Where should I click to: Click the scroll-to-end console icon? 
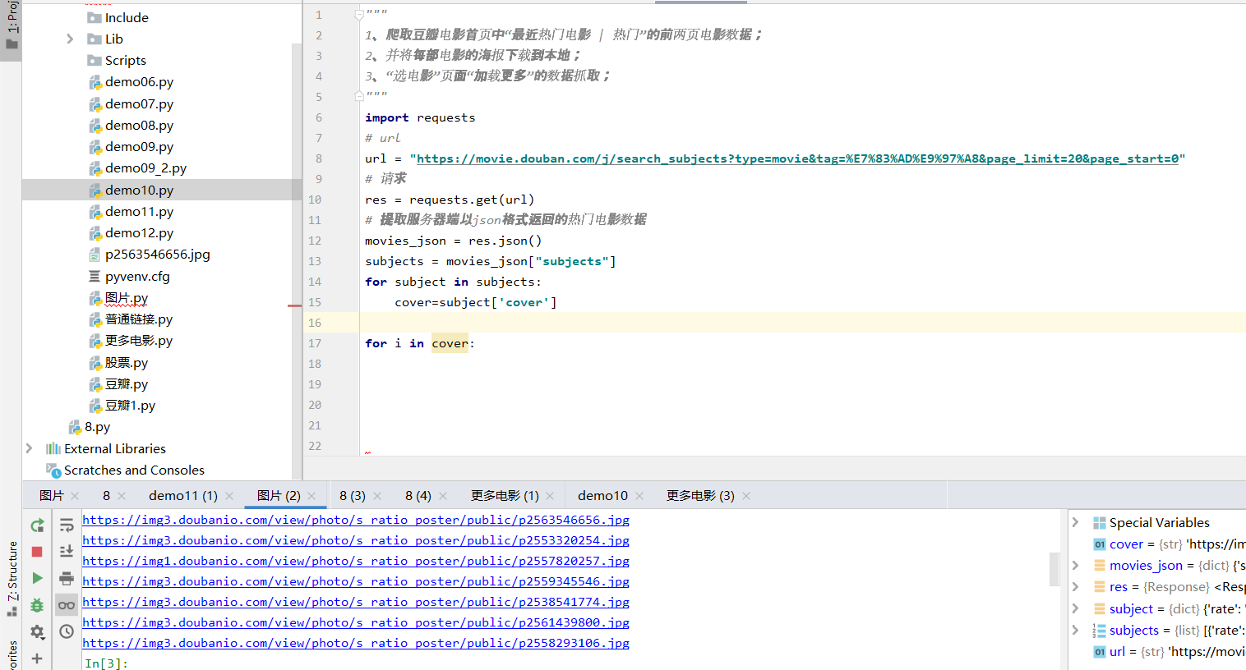tap(67, 552)
